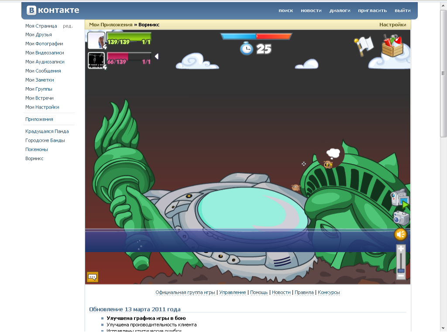The image size is (447, 335).
Task: Click the VKontakte logo
Action: [x=53, y=10]
